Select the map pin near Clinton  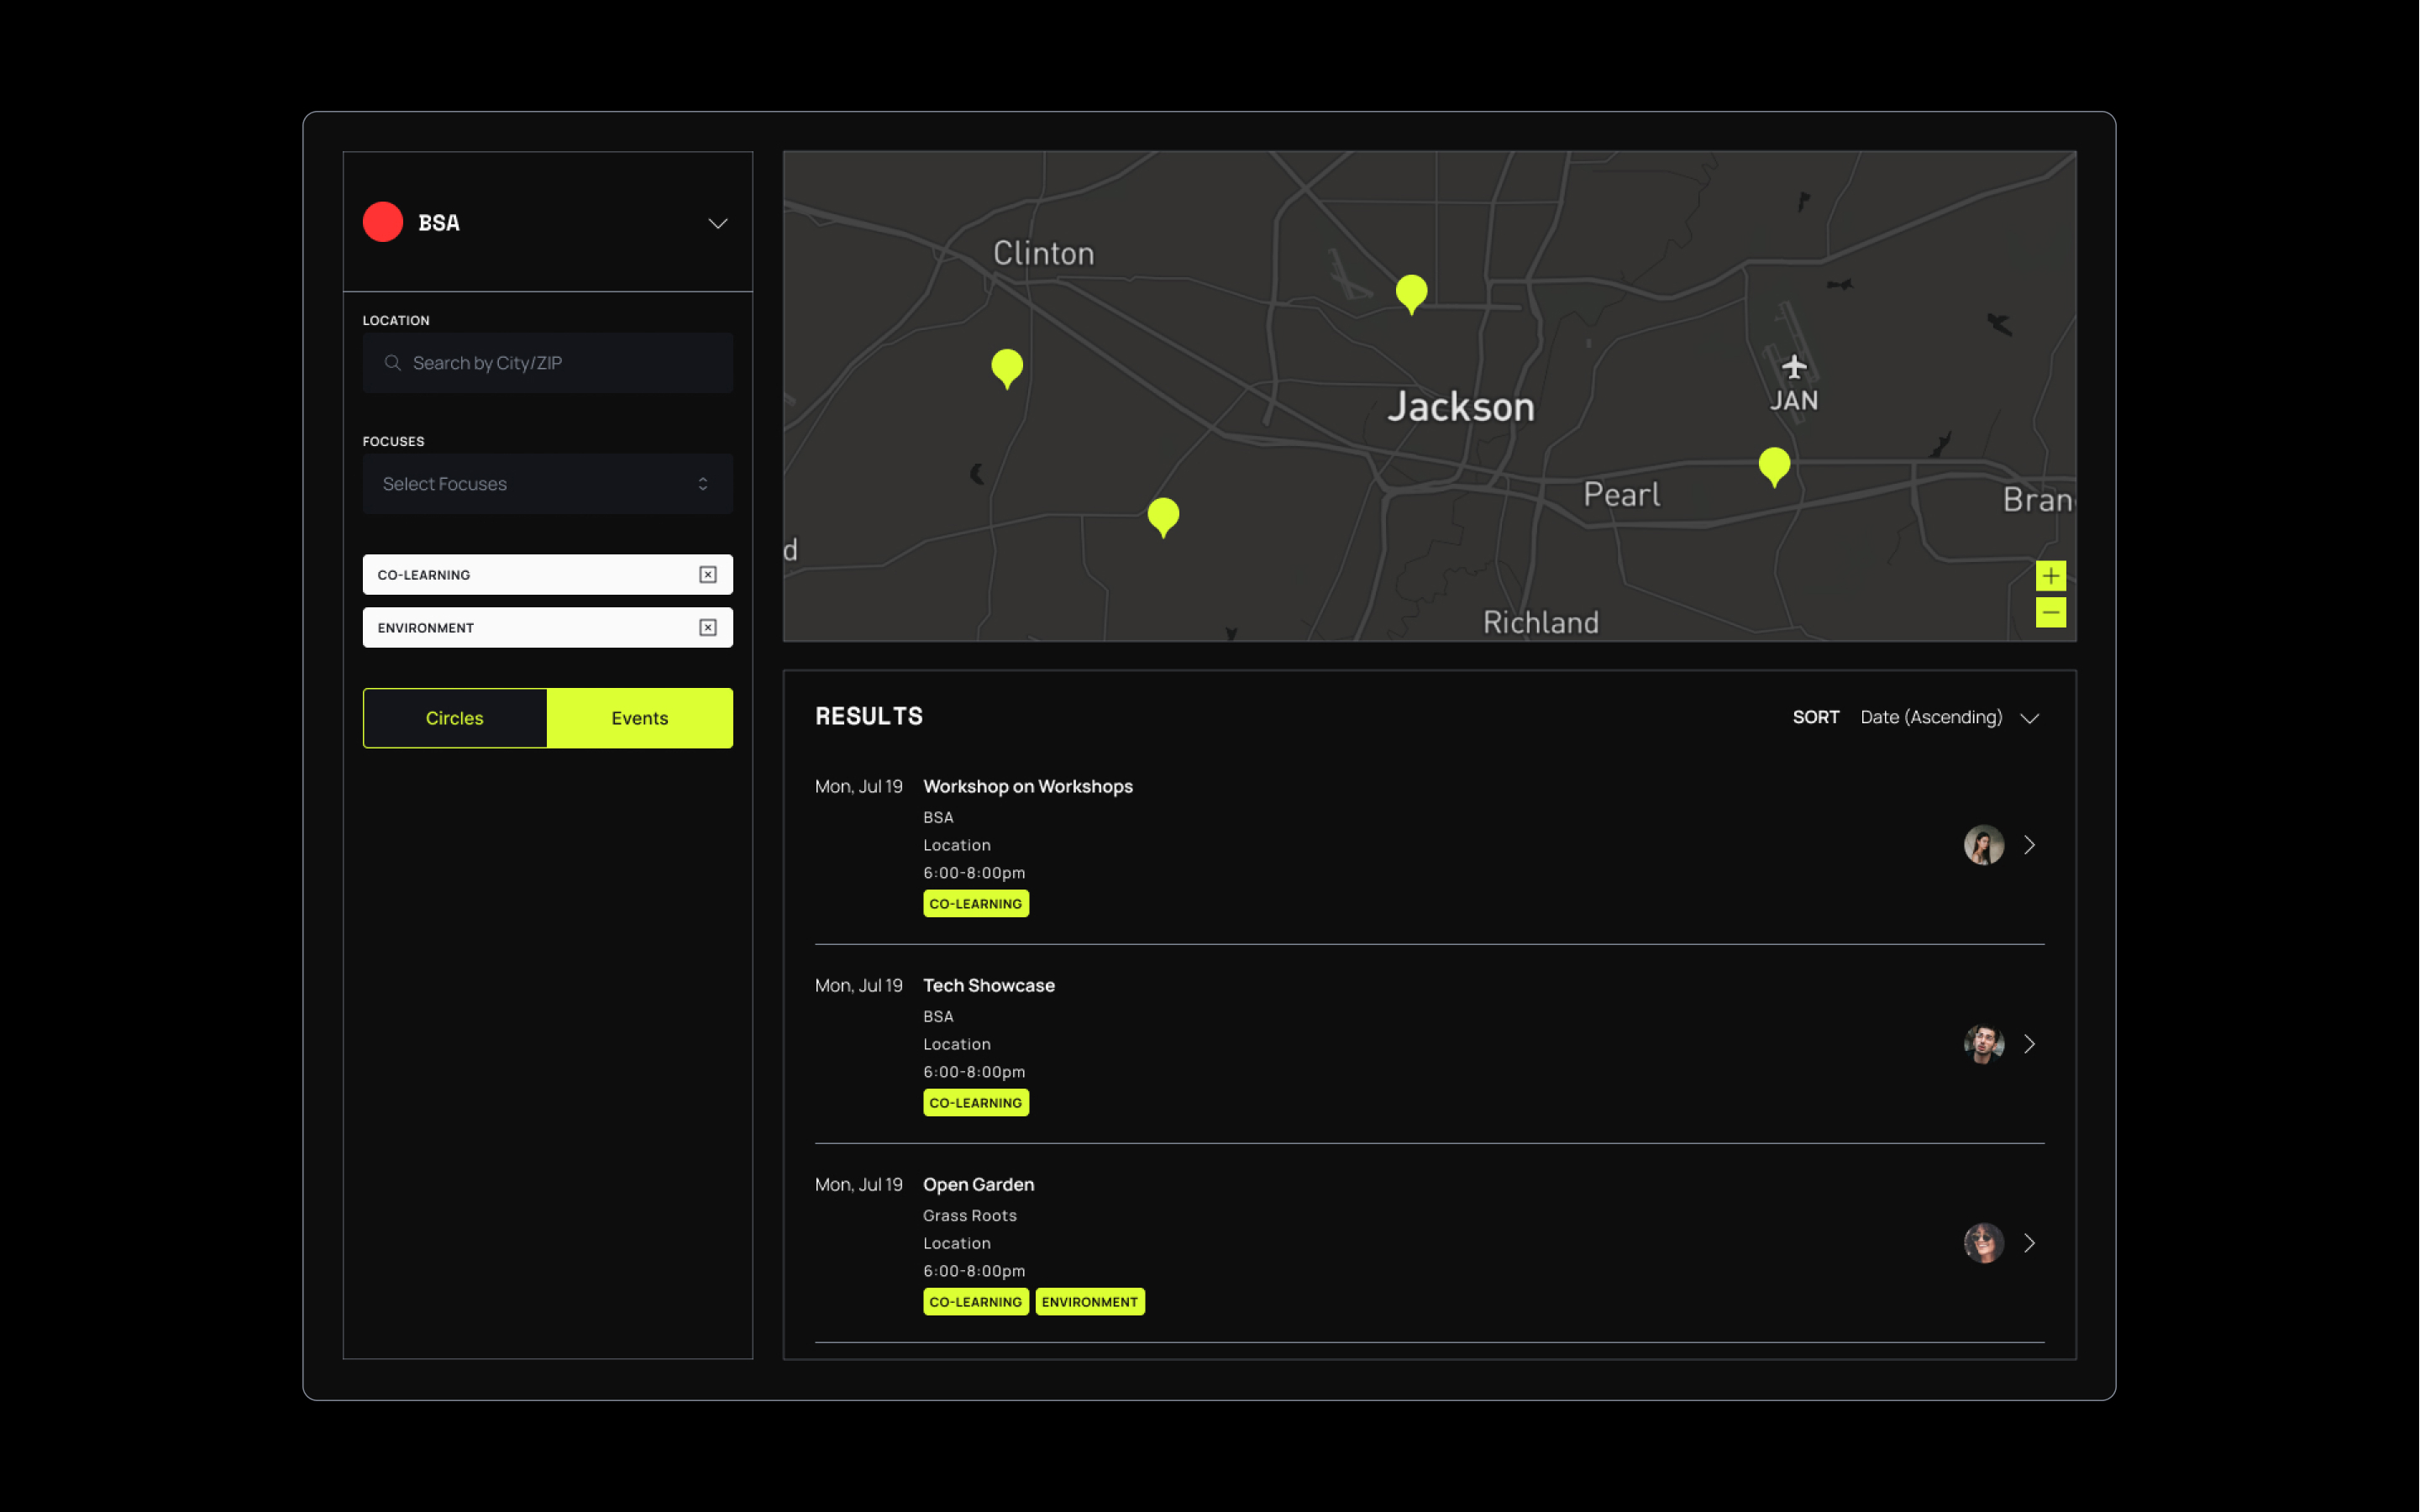point(1007,369)
